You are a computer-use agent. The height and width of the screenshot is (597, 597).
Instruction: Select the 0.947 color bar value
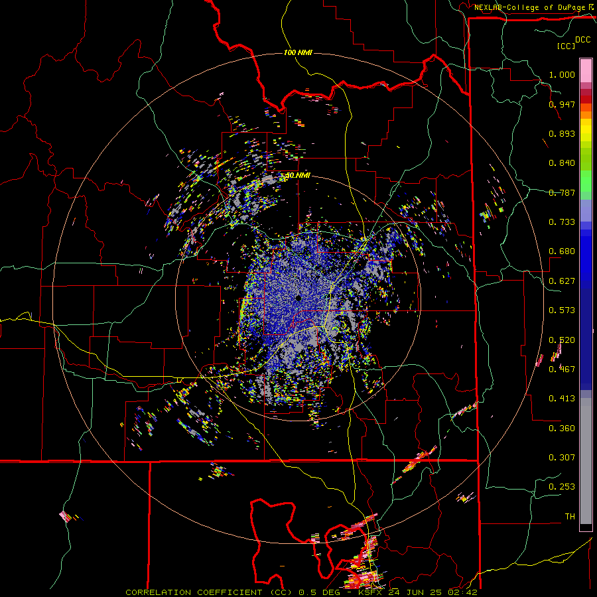[562, 104]
